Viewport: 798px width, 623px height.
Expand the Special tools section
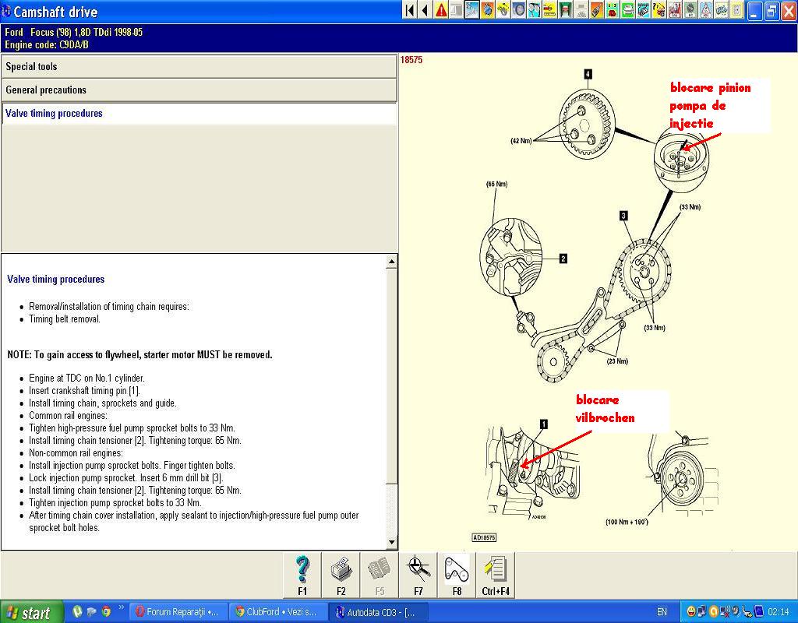pos(199,67)
